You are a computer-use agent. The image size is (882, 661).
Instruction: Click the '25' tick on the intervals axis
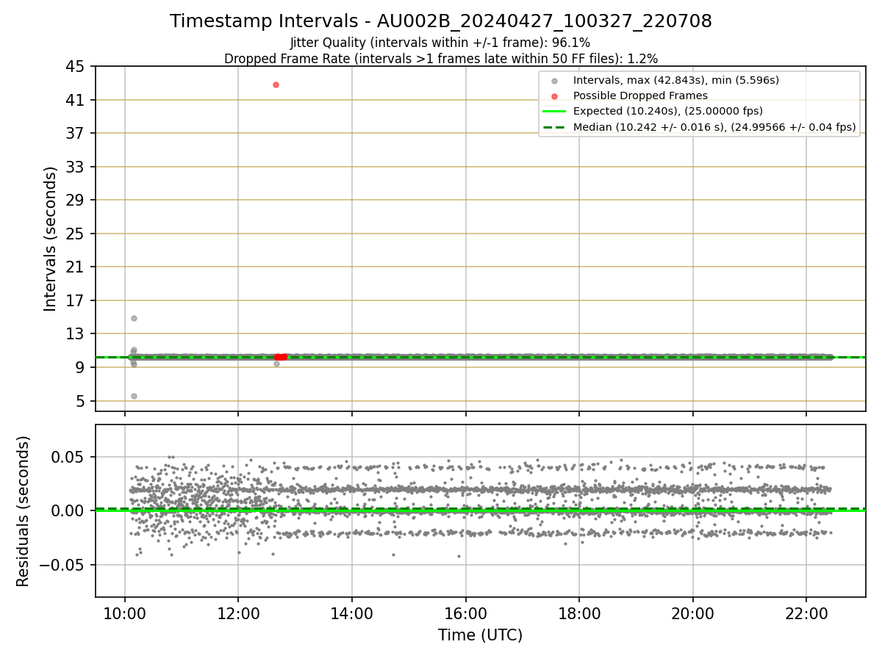tap(76, 234)
